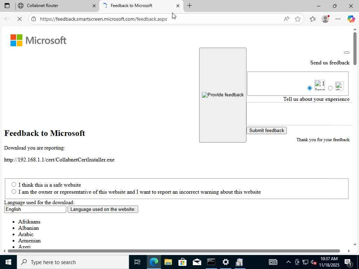Screen dimensions: 359x269
Task: Add page to favorites star icon
Action: pos(298,19)
